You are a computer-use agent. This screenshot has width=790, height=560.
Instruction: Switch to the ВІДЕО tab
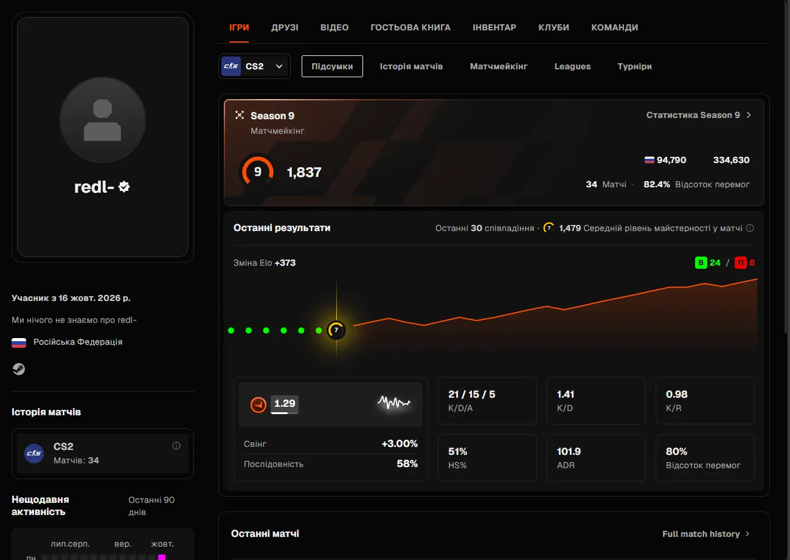tap(334, 27)
